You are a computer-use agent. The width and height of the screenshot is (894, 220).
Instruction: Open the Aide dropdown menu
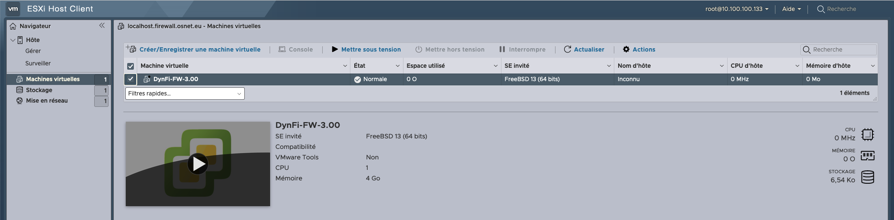[x=791, y=9]
